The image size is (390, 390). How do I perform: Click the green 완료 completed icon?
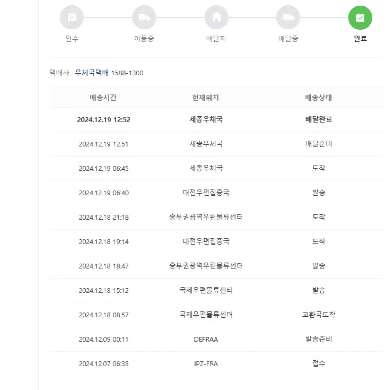[360, 18]
